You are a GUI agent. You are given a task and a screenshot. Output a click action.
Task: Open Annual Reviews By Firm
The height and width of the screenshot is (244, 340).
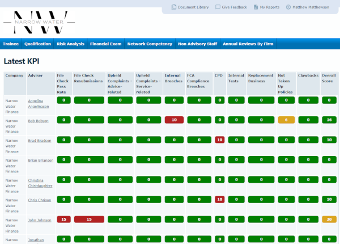click(x=248, y=44)
